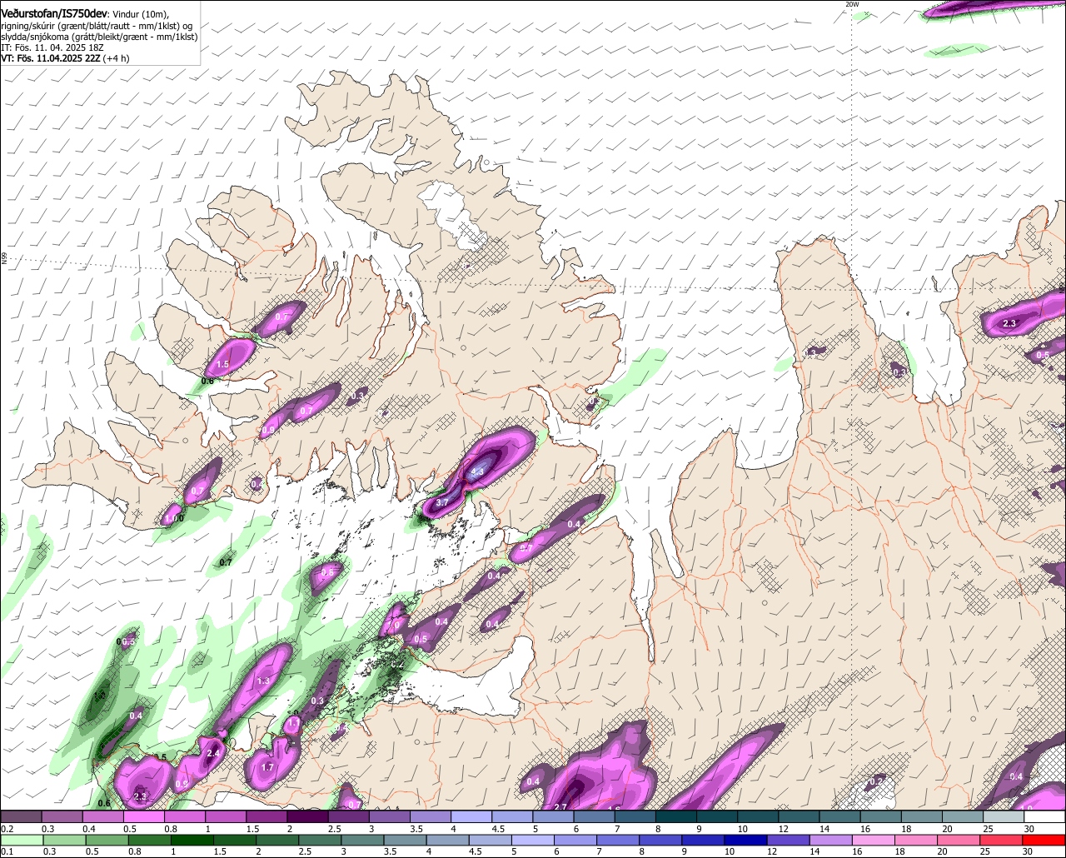
Task: Click the 30 label in the top legend row
Action: pyautogui.click(x=1029, y=829)
